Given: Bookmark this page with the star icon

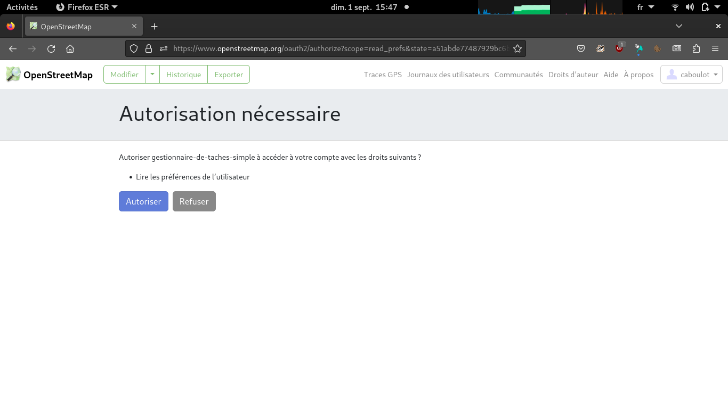Looking at the screenshot, I should tap(517, 48).
